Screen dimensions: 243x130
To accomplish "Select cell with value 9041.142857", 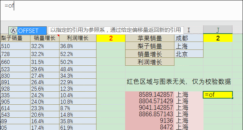I will click(x=150, y=108).
